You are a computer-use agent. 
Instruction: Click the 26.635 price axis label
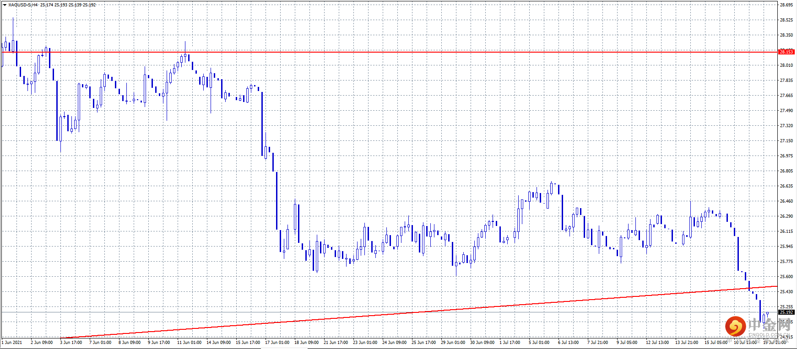786,186
